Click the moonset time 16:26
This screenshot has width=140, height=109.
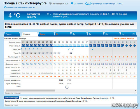pyautogui.click(x=69, y=84)
